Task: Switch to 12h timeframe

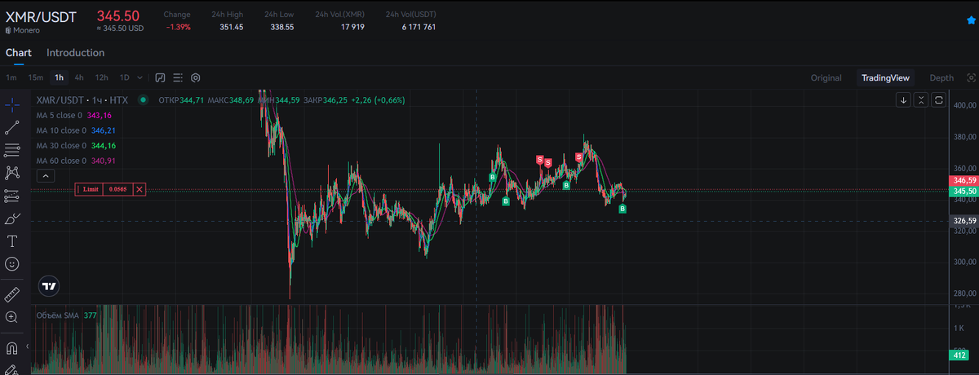Action: 101,78
